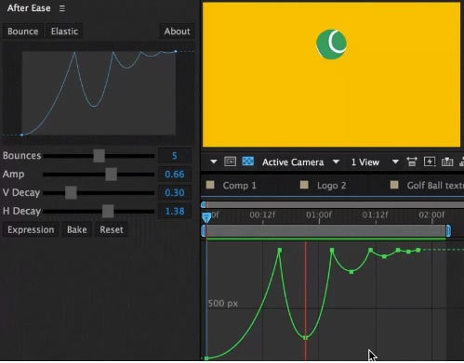Click the Reset button
Image resolution: width=464 pixels, height=363 pixels.
tap(112, 230)
